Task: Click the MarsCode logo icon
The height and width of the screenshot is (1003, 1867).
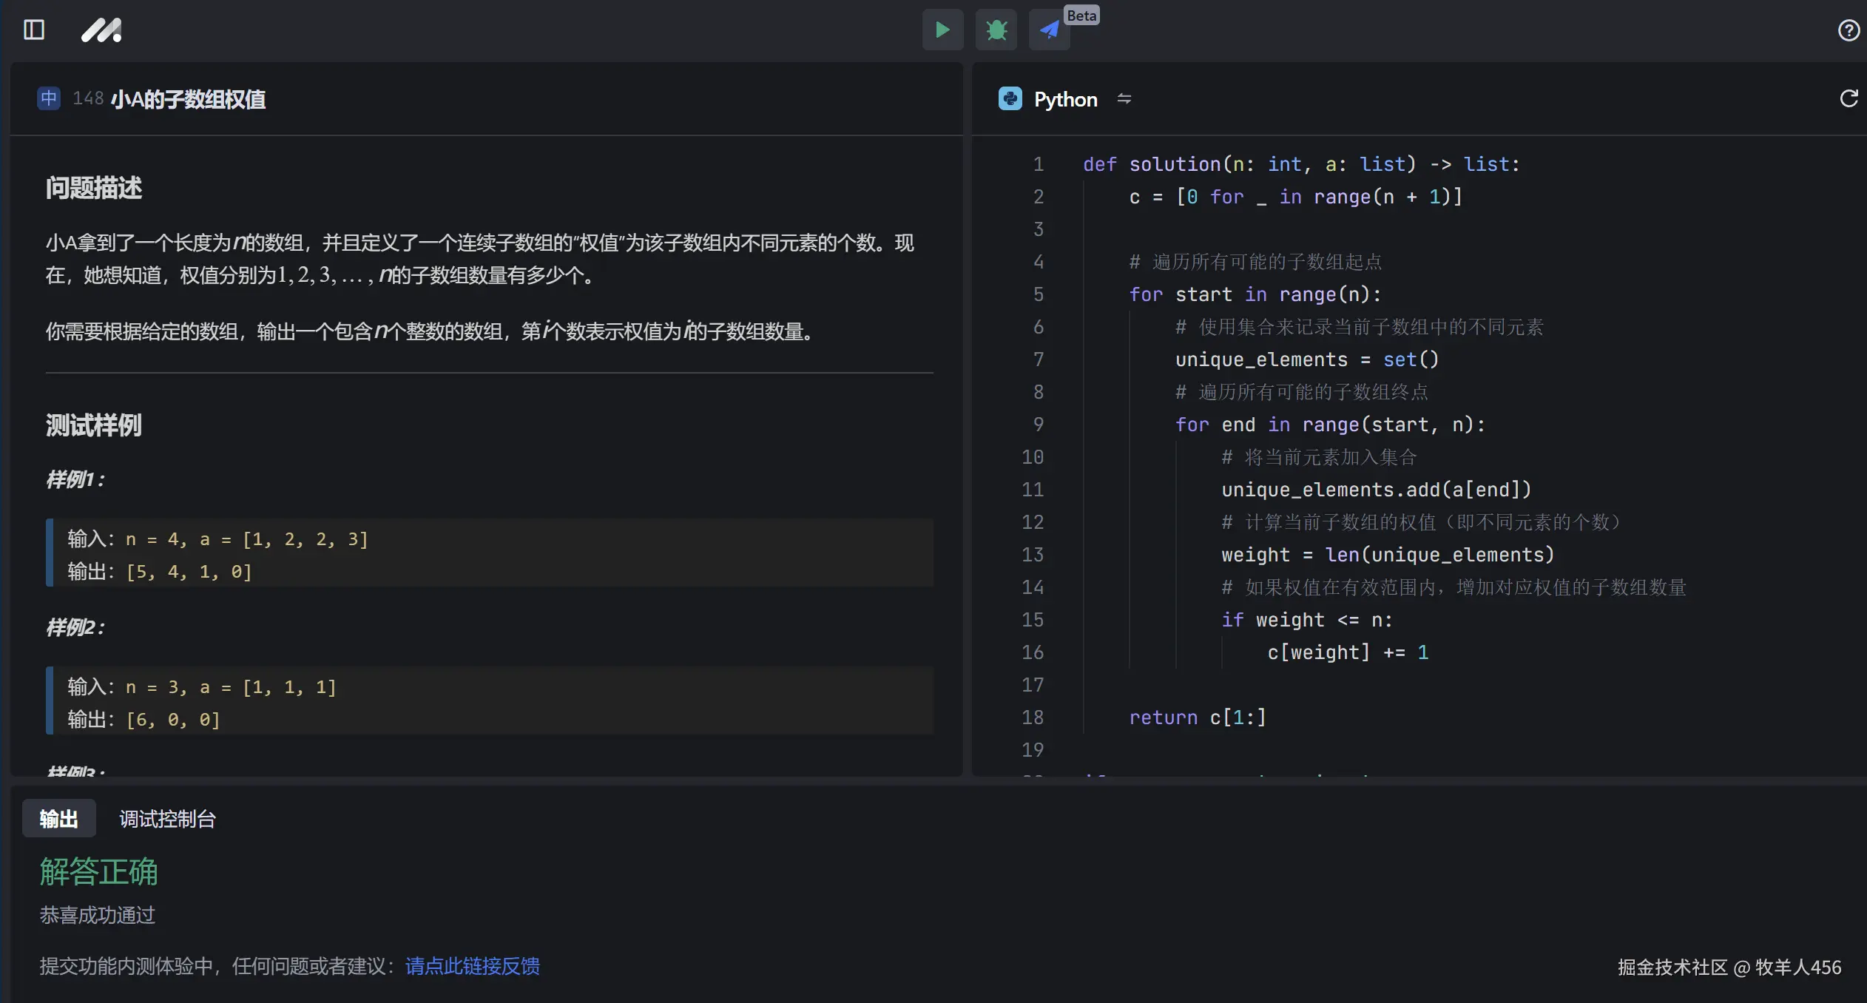Action: tap(101, 30)
